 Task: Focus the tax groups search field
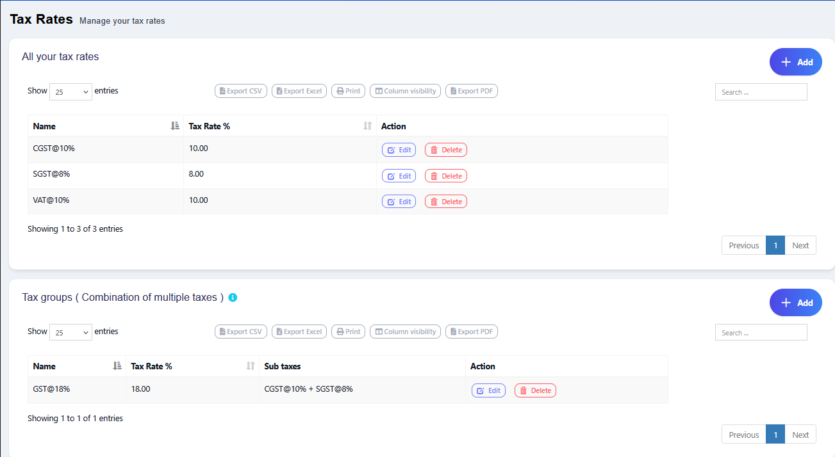click(761, 333)
